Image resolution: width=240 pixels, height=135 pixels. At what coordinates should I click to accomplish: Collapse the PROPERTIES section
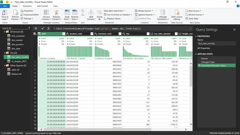pyautogui.click(x=196, y=36)
